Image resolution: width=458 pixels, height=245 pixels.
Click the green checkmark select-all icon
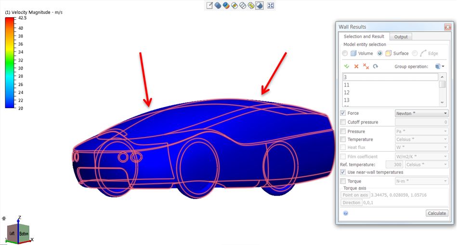tap(347, 66)
